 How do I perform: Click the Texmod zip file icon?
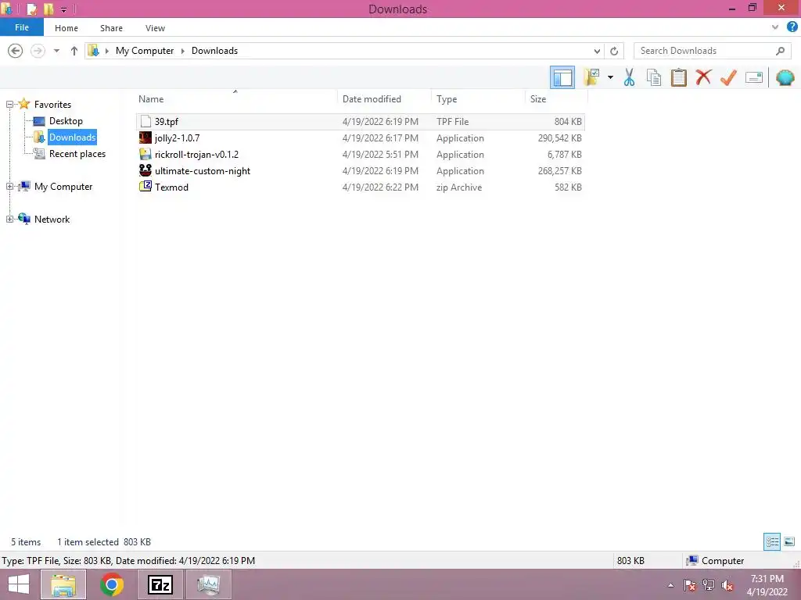click(145, 186)
